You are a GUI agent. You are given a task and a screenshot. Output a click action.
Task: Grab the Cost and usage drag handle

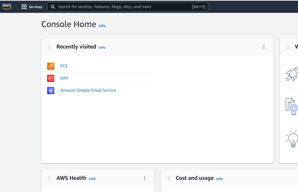169,178
